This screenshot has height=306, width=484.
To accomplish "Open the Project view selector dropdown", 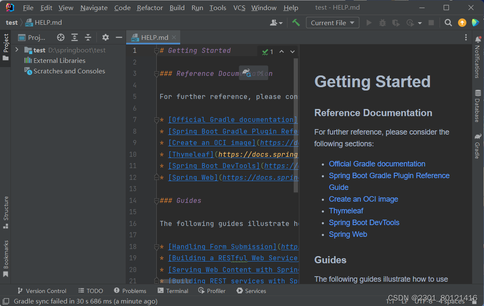I will pyautogui.click(x=32, y=37).
